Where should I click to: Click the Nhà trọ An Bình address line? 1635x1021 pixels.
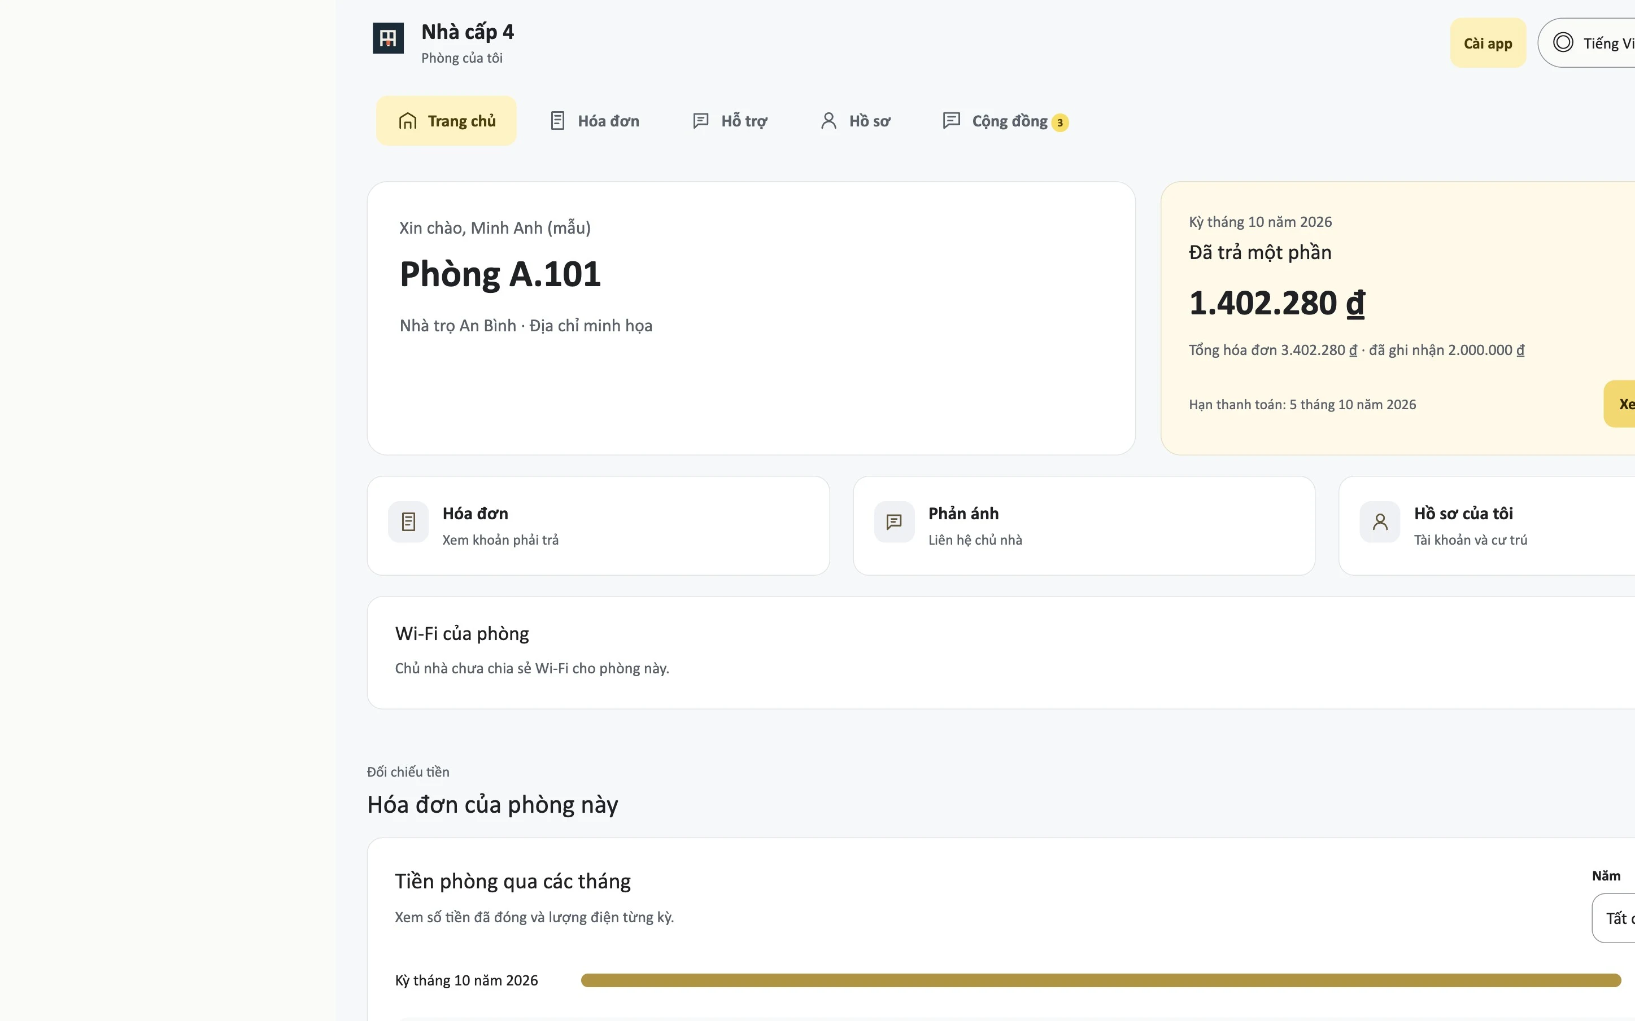(526, 326)
